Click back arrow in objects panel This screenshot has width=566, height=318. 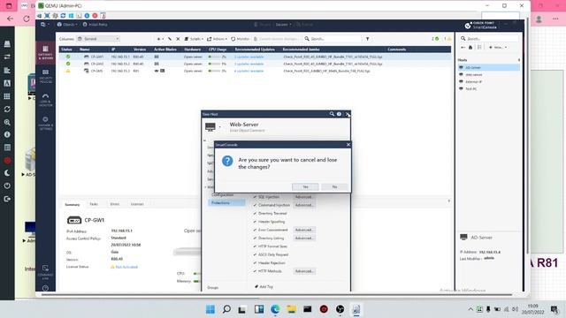click(463, 47)
